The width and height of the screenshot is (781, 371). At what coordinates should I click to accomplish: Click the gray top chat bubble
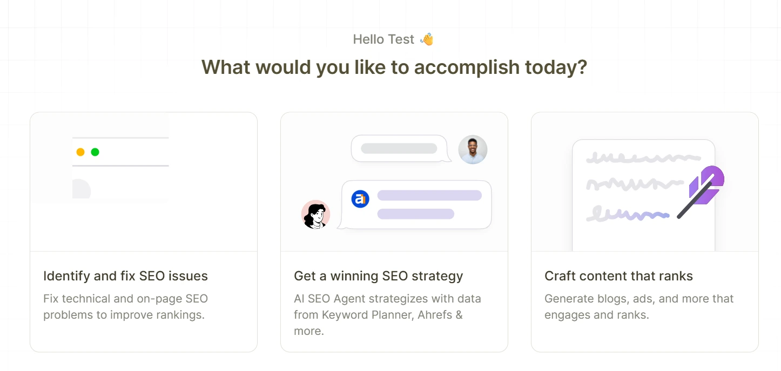pos(401,148)
